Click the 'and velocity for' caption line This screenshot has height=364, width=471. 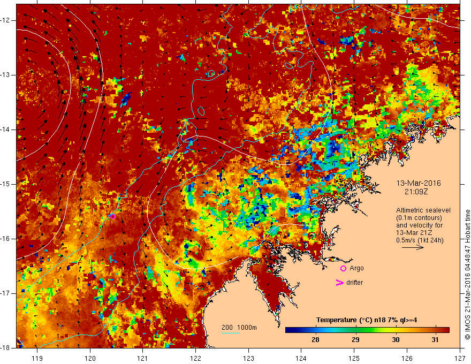[x=419, y=225]
